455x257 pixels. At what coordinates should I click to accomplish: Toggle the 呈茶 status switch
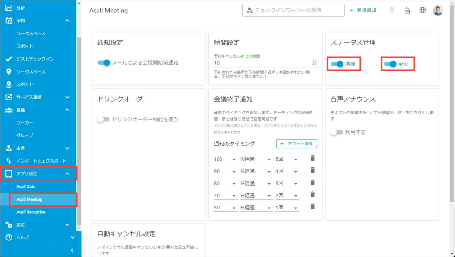(x=390, y=64)
